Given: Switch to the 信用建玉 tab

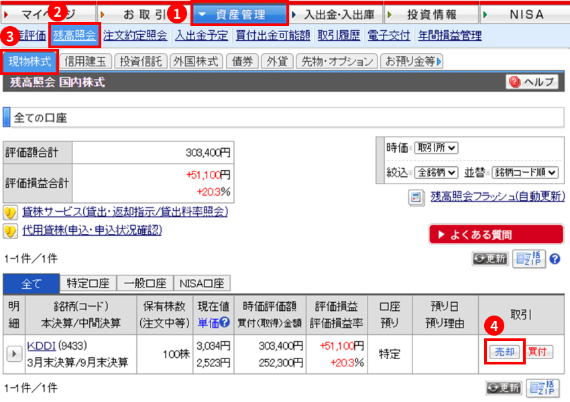Looking at the screenshot, I should 86,62.
